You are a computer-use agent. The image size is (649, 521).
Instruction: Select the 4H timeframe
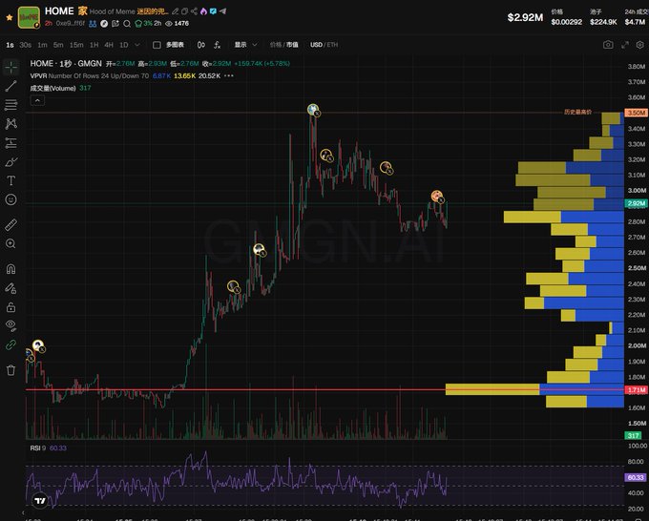109,45
